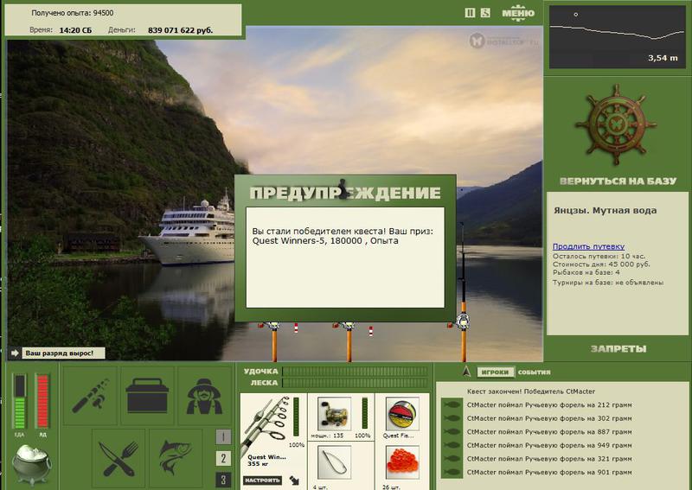This screenshot has height=490, width=692.
Task: Select the Quest Fis... line spool icon
Action: click(x=402, y=413)
